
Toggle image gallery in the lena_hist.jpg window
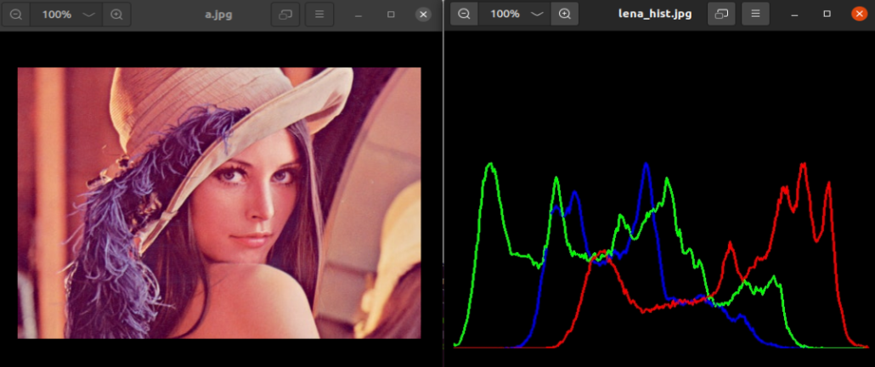point(721,14)
